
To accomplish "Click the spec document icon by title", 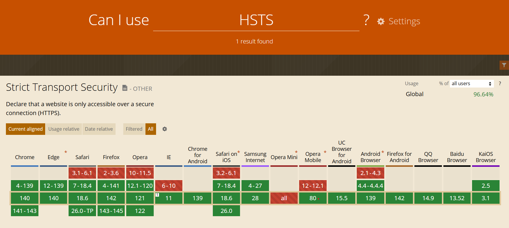I will pyautogui.click(x=125, y=88).
